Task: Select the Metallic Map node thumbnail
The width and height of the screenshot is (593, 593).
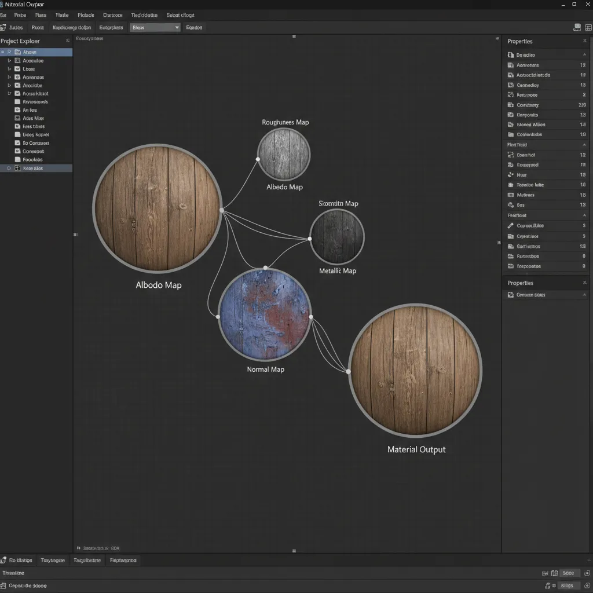Action: click(336, 237)
